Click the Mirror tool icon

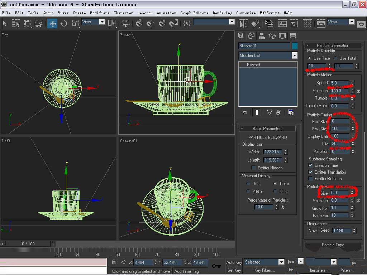244,24
